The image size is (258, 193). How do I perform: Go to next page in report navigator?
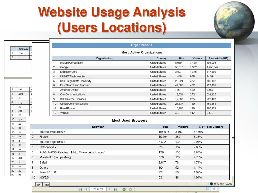coord(109,189)
